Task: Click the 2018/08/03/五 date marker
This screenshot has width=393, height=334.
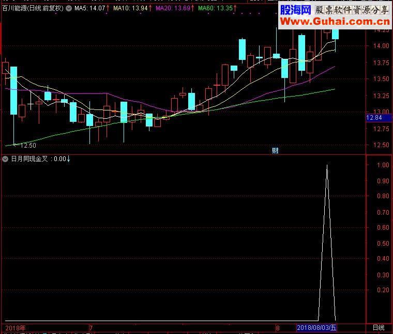Action: coord(316,327)
